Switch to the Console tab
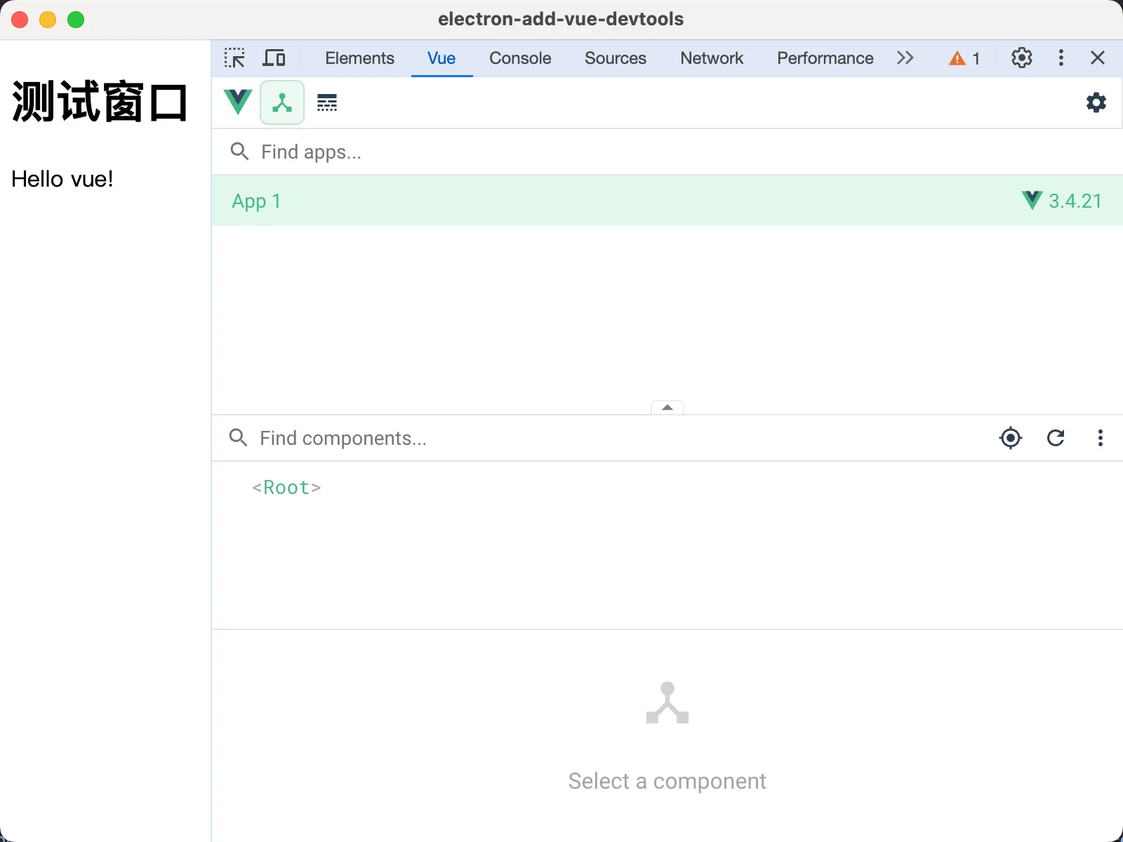 (520, 58)
